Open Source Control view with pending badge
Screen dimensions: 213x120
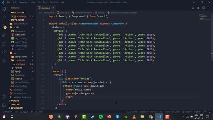[x=4, y=26]
